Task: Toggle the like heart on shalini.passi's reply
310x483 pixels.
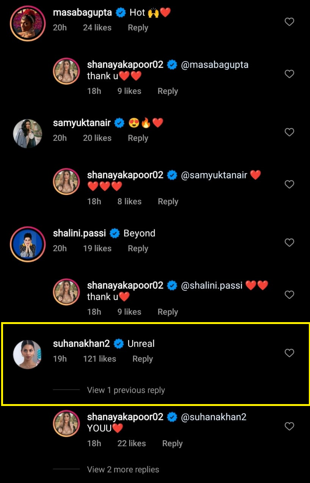Action: coord(289,295)
